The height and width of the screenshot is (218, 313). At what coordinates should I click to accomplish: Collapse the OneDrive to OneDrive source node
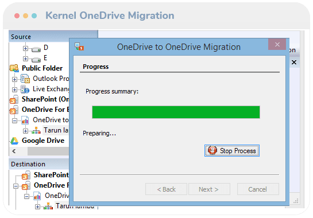pyautogui.click(x=14, y=120)
